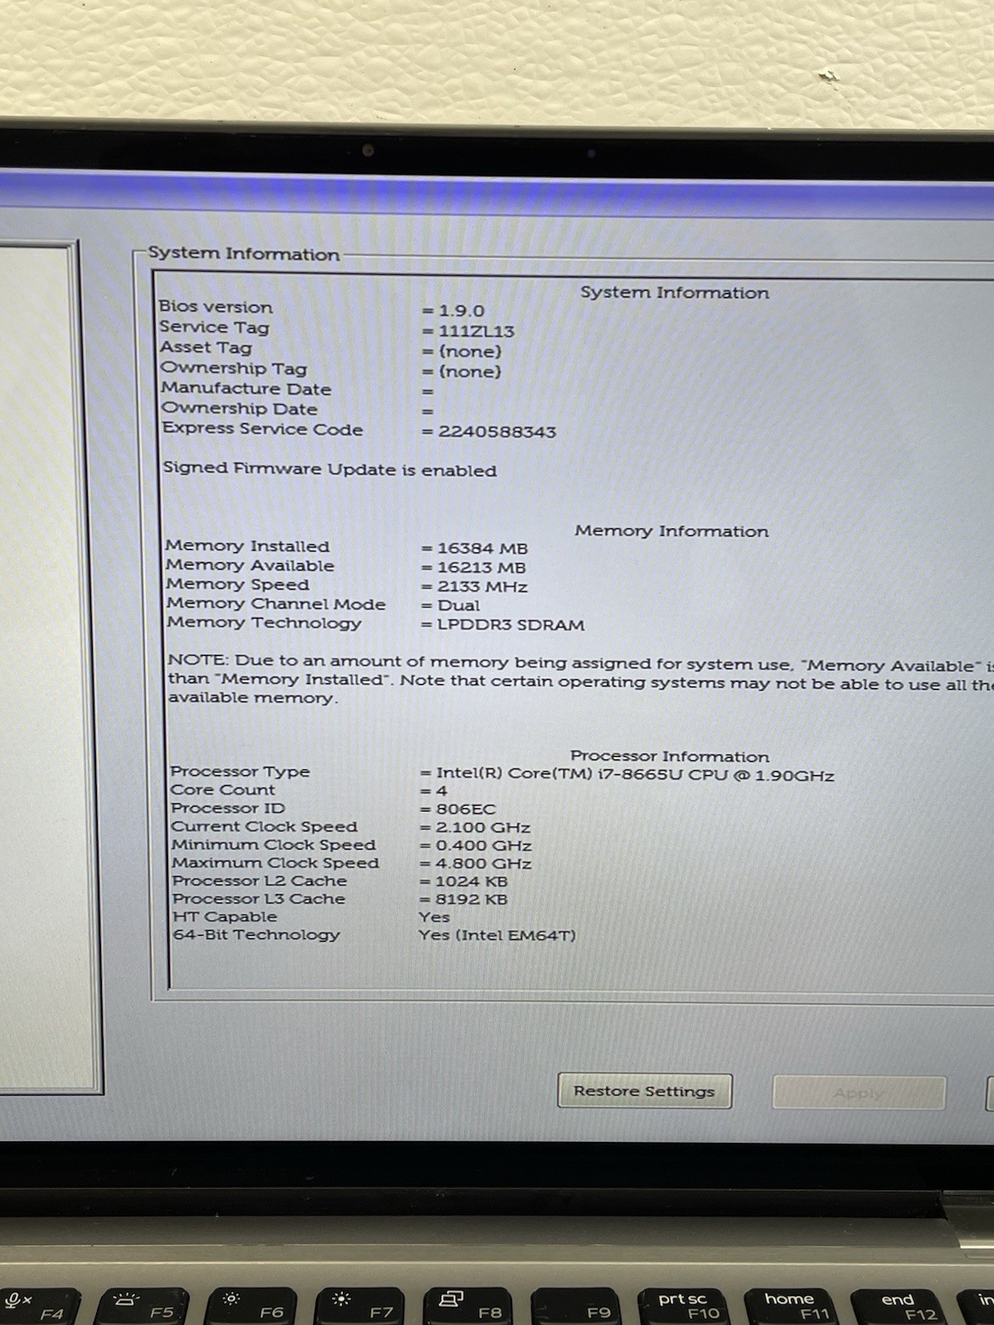Click the Memory Installed value 16384 MB
Image resolution: width=994 pixels, height=1325 pixels.
482,548
